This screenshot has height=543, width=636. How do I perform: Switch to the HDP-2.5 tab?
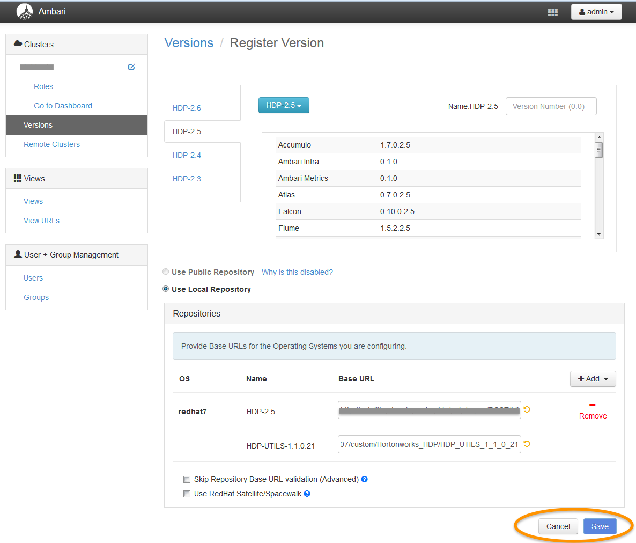coord(187,131)
